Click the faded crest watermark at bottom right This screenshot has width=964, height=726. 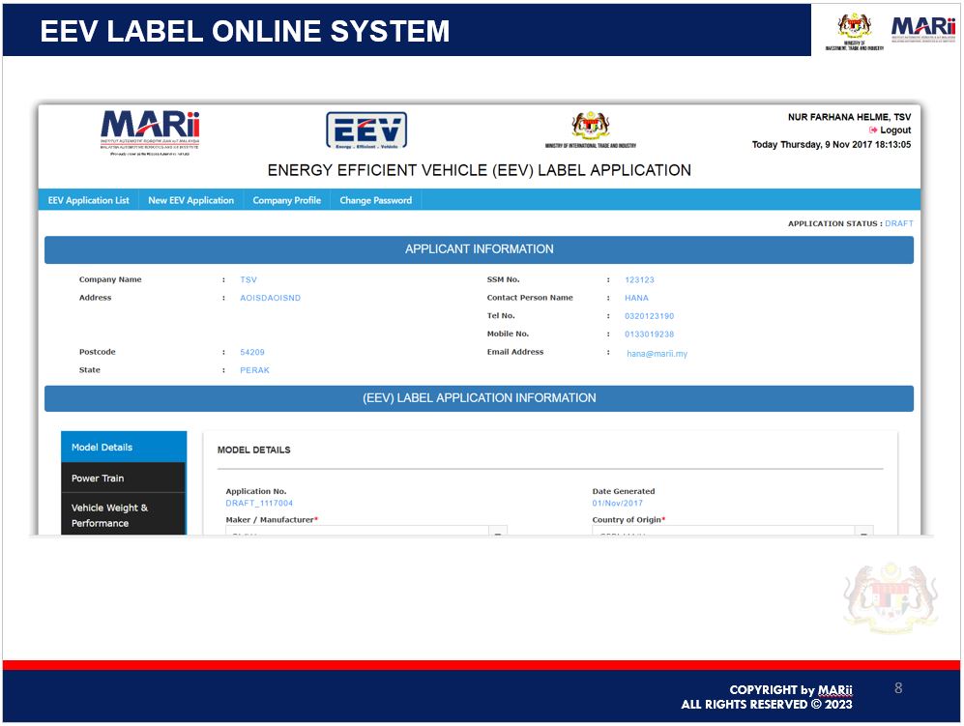891,598
